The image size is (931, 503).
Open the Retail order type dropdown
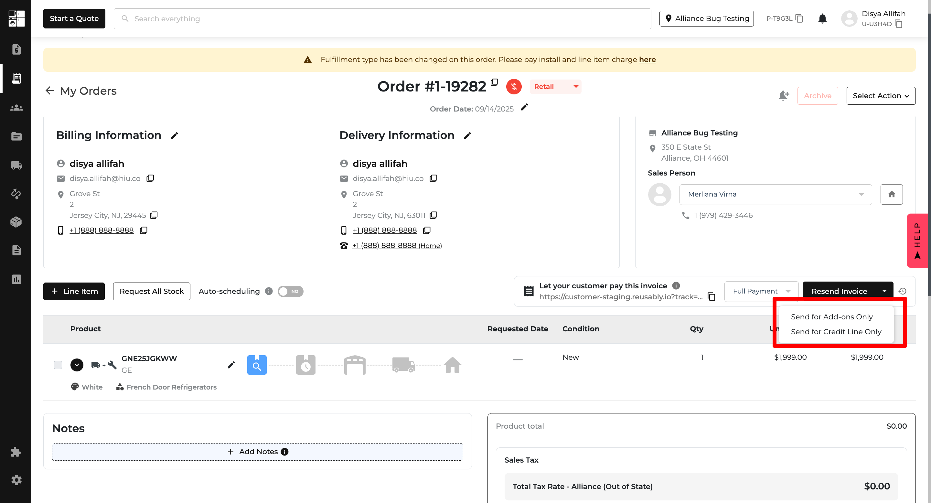(555, 87)
